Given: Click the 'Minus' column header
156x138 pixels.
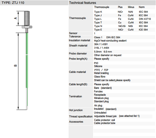Looking at the screenshot, I should click(x=131, y=7).
